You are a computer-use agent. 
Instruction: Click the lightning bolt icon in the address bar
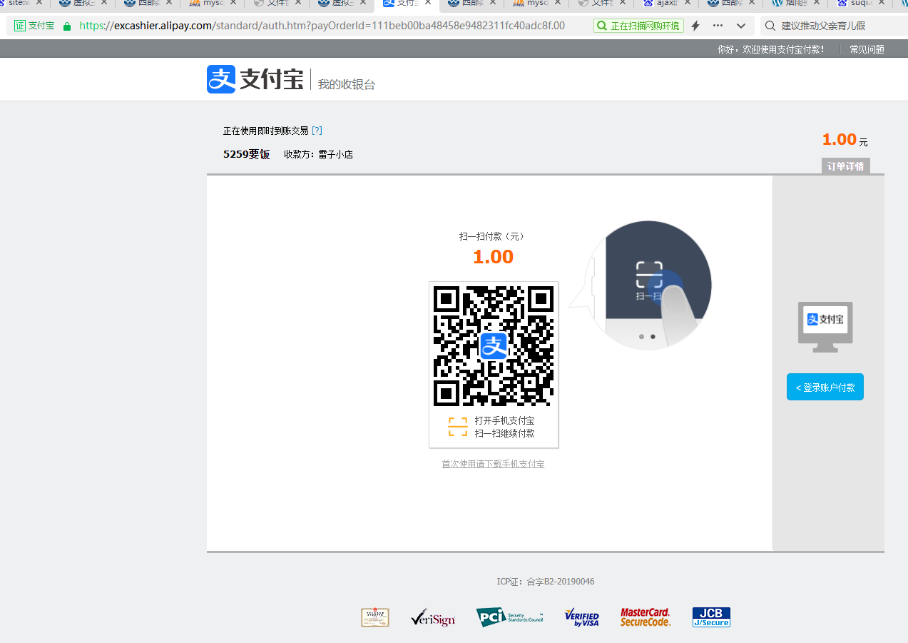695,26
